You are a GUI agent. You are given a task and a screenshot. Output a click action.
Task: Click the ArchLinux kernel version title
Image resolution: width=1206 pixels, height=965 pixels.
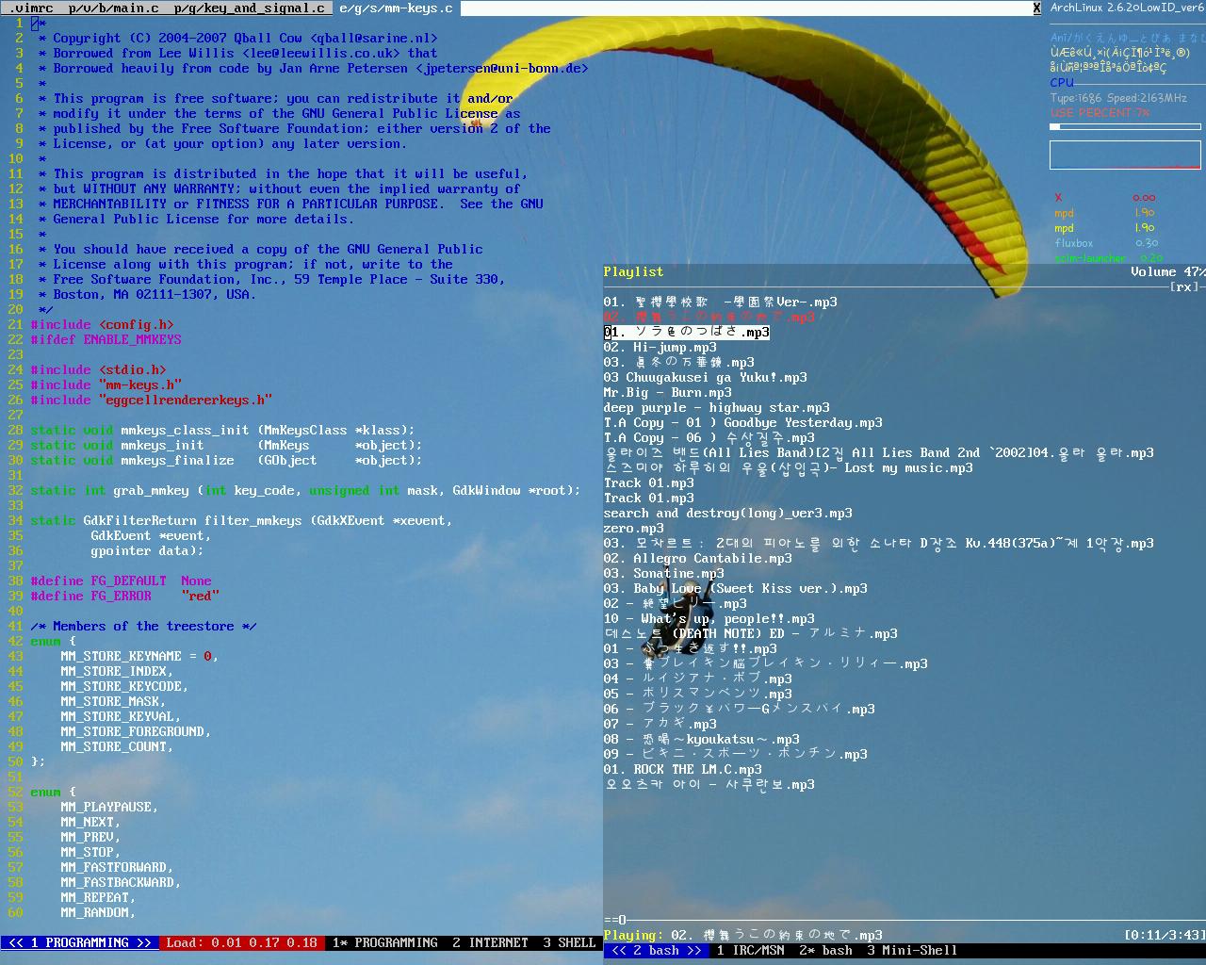(x=1127, y=8)
